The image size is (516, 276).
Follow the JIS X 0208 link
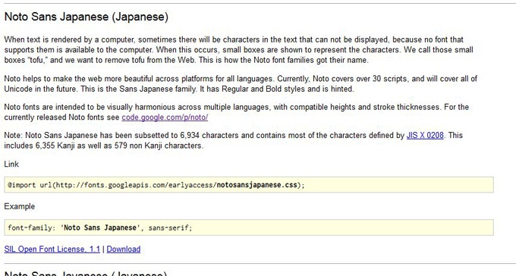point(425,135)
